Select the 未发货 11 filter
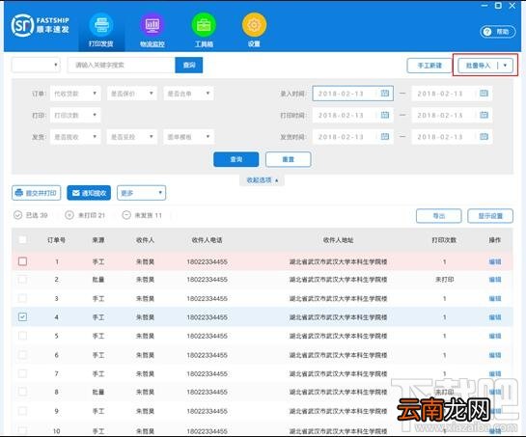 pos(142,215)
